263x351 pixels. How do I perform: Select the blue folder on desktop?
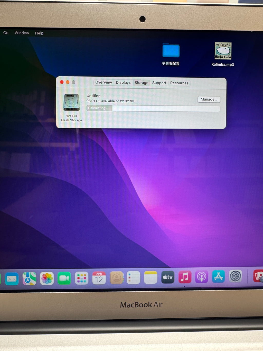[171, 50]
